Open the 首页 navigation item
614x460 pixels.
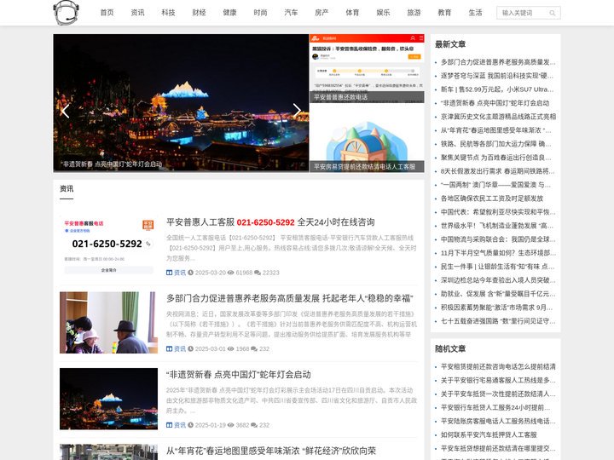click(x=107, y=13)
